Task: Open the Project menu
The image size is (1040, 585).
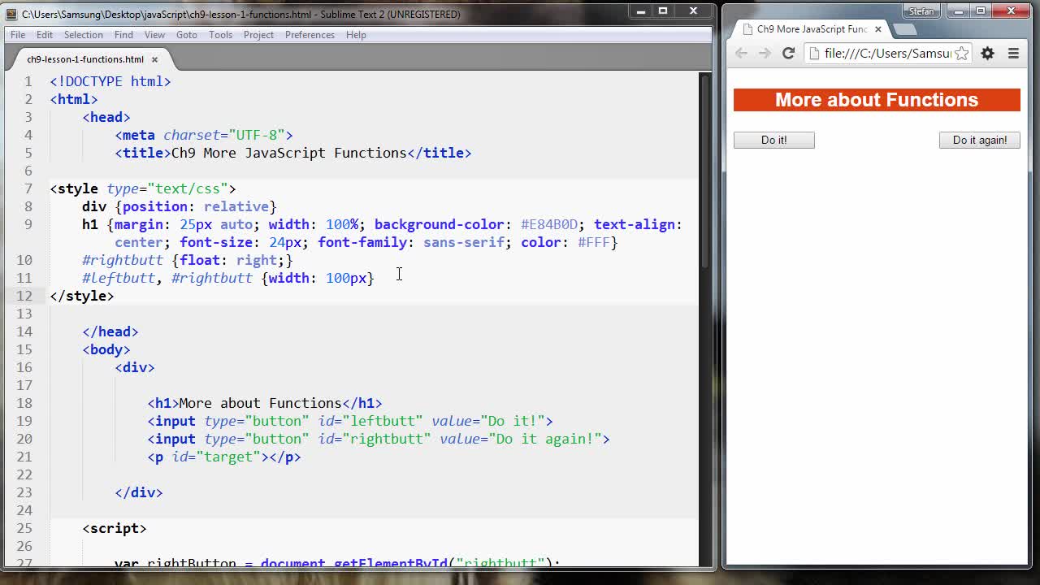Action: [258, 35]
